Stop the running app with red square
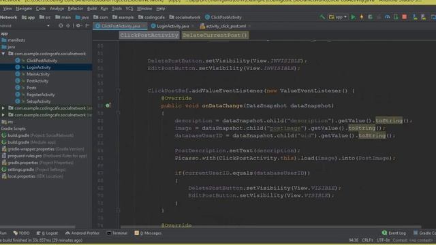436x245 pixels. point(405,17)
